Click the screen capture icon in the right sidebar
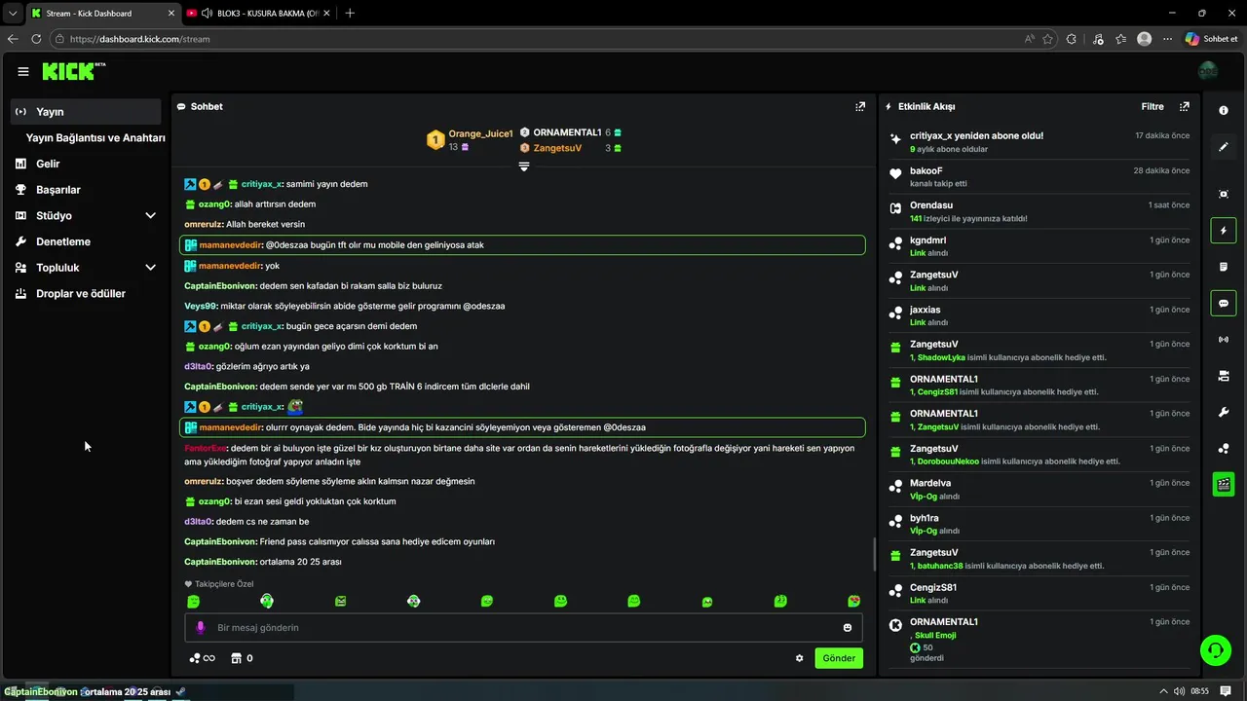The image size is (1247, 701). (1224, 194)
